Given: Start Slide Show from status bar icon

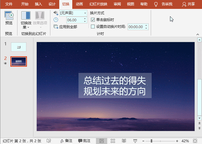Looking at the screenshot, I should tap(135, 141).
